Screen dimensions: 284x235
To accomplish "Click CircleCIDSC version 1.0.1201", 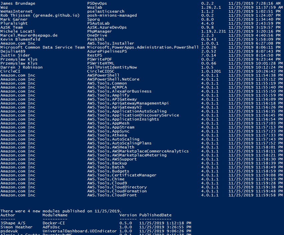I will click(211, 71).
